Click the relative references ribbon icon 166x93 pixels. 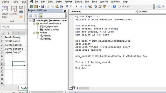point(21,12)
